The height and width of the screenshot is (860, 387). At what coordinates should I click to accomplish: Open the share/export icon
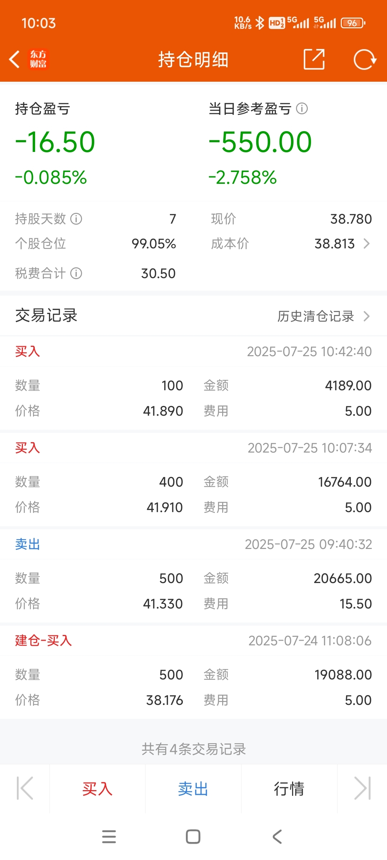point(314,59)
